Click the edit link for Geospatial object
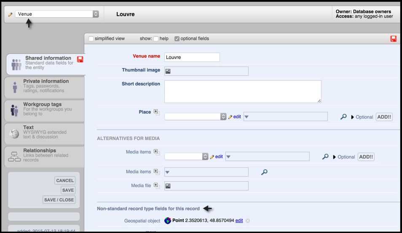 (x=239, y=220)
